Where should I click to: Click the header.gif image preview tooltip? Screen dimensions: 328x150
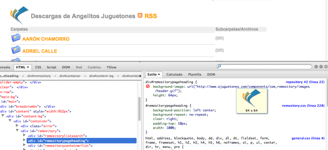pos(252,101)
